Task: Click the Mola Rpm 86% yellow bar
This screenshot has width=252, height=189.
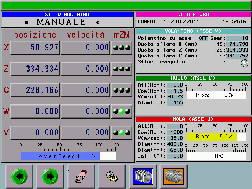Action: pyautogui.click(x=216, y=137)
